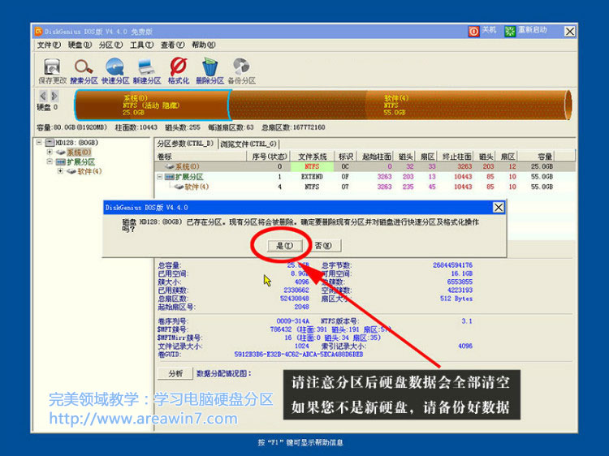Switch to the 分区参数 partition parameters tab
The height and width of the screenshot is (456, 609).
186,144
